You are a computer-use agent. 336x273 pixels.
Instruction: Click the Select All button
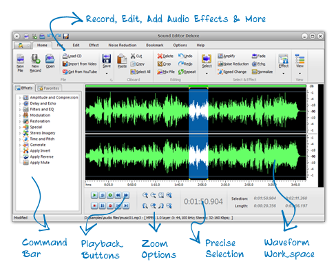140,72
